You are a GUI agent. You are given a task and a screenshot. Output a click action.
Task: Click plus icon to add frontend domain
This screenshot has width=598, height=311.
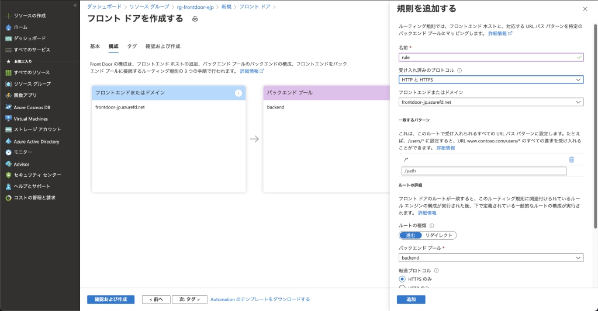238,93
